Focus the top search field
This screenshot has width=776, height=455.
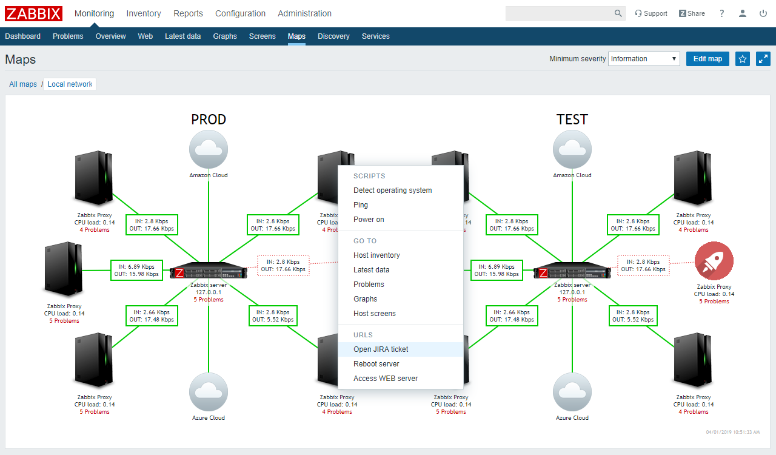click(x=559, y=13)
